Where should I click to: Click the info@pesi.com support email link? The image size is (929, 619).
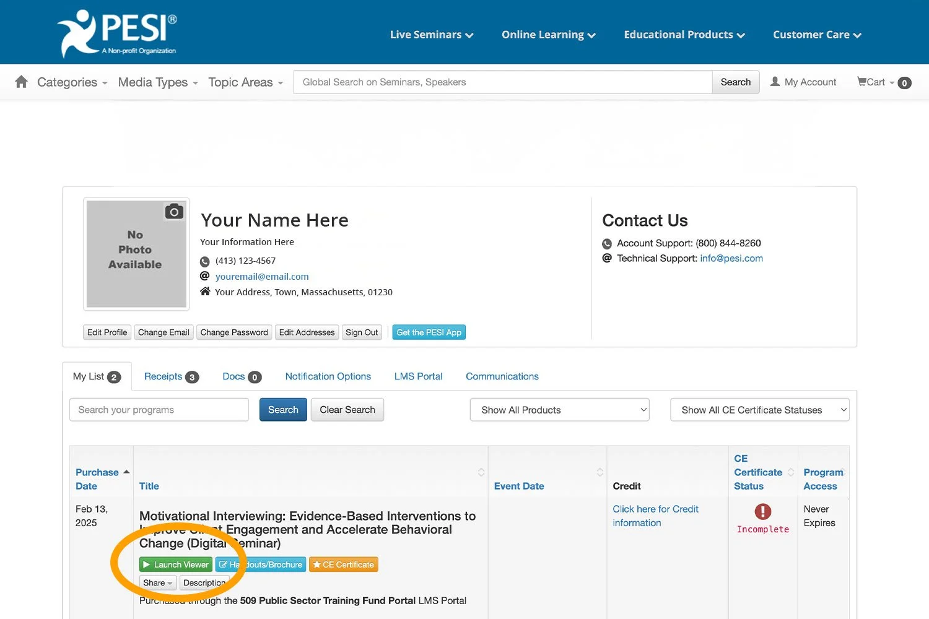point(731,258)
